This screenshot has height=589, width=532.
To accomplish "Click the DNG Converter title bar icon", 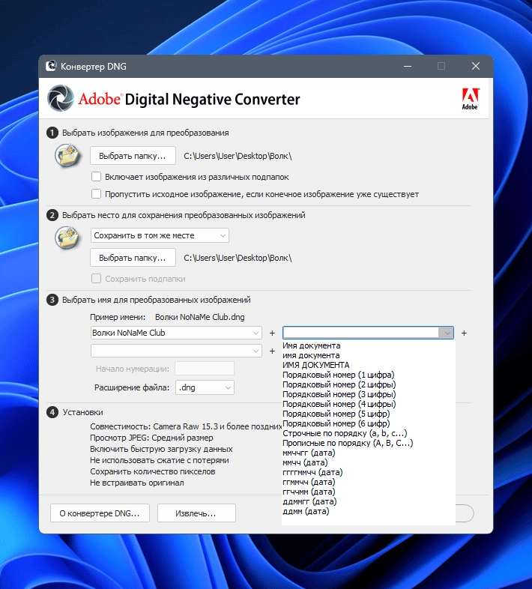I will tap(51, 66).
